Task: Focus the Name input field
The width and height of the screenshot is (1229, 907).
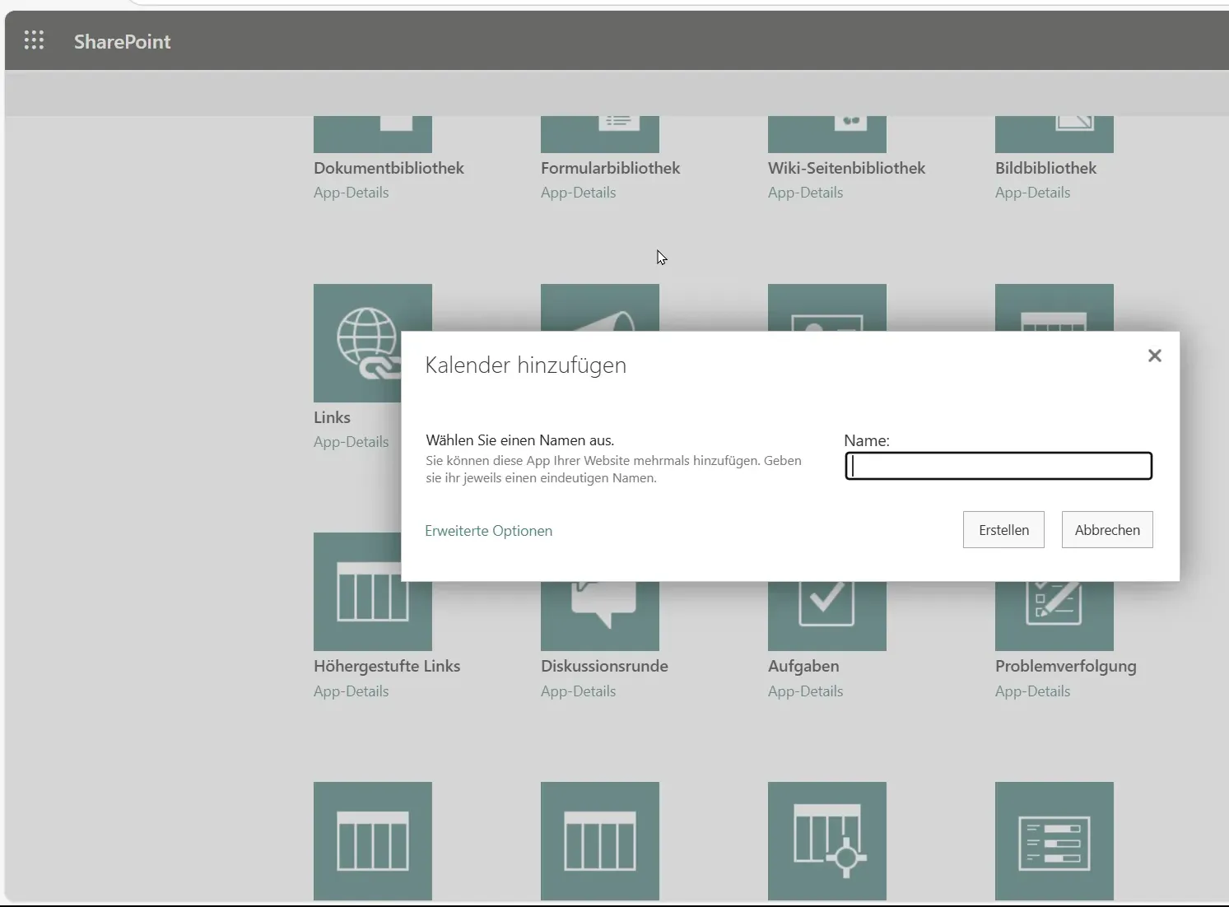Action: coord(999,466)
